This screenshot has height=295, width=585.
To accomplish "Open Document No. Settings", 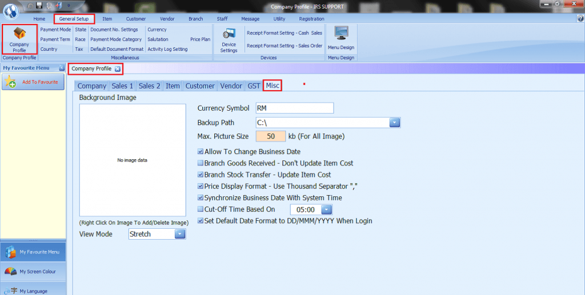I will tap(114, 30).
